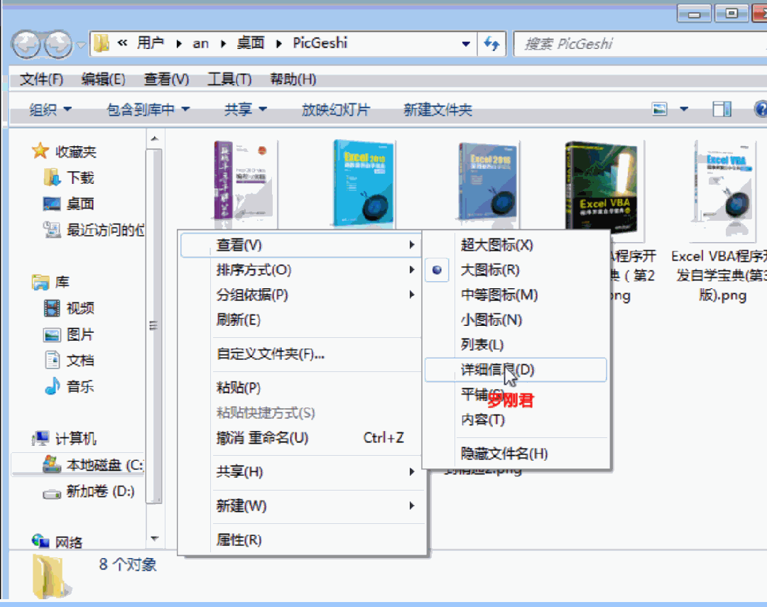Select 中等图标(M) view option
Image resolution: width=767 pixels, height=607 pixels.
[x=516, y=295]
